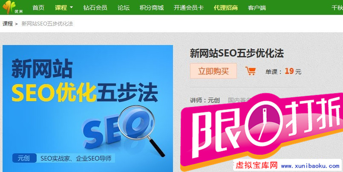The height and width of the screenshot is (172, 343).
Task: Open the 首页 menu item
Action: (x=38, y=8)
